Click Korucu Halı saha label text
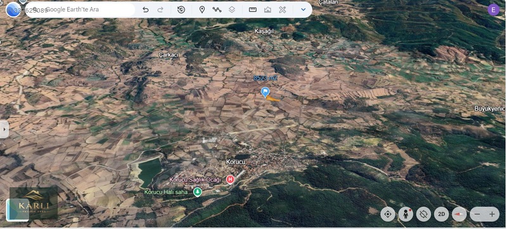The width and height of the screenshot is (507, 229). click(166, 192)
